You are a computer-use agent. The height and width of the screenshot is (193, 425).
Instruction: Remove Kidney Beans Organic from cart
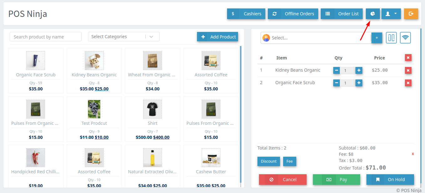(408, 70)
